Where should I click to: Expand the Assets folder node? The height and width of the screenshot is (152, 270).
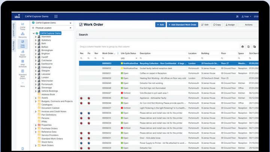click(x=36, y=98)
